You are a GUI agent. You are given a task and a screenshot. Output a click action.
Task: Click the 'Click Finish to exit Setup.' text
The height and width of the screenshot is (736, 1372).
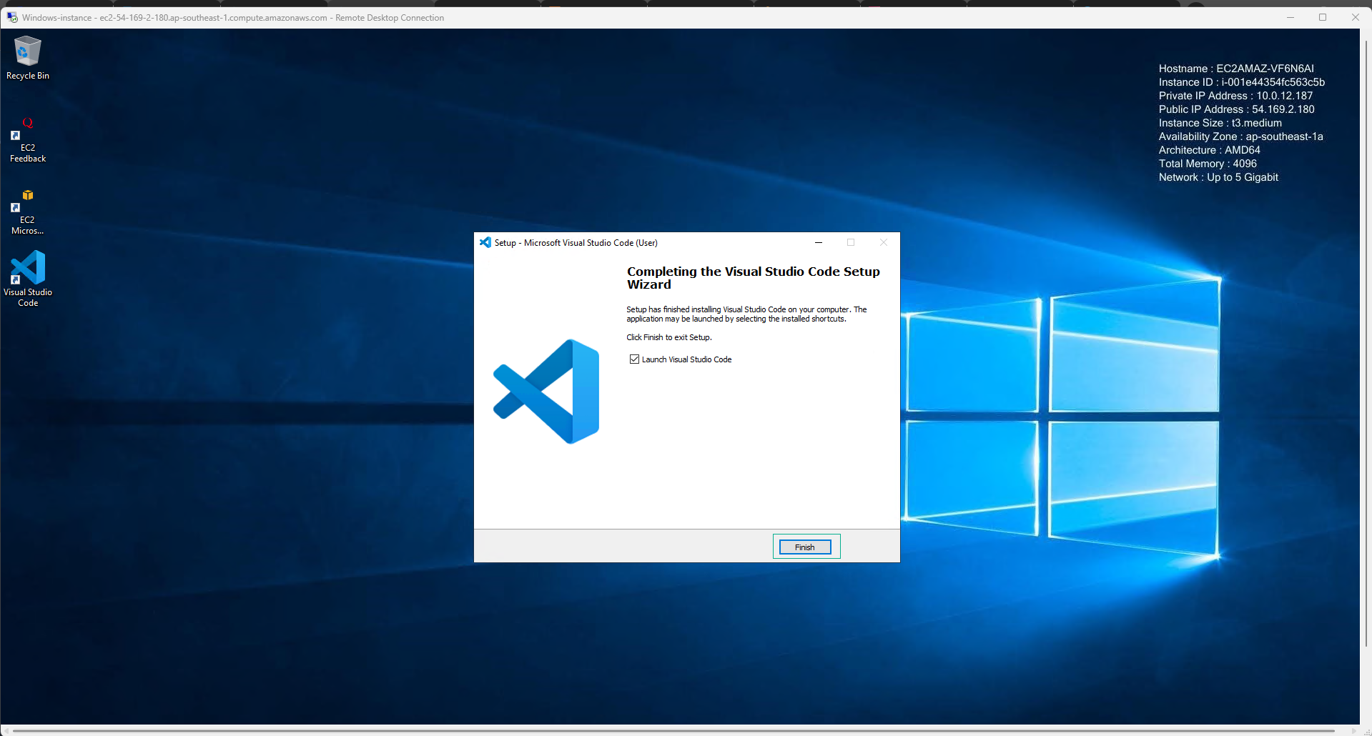point(669,337)
